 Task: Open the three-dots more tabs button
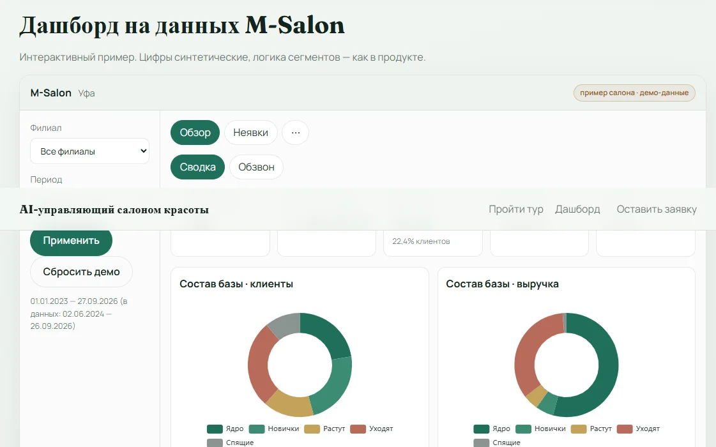click(x=296, y=132)
